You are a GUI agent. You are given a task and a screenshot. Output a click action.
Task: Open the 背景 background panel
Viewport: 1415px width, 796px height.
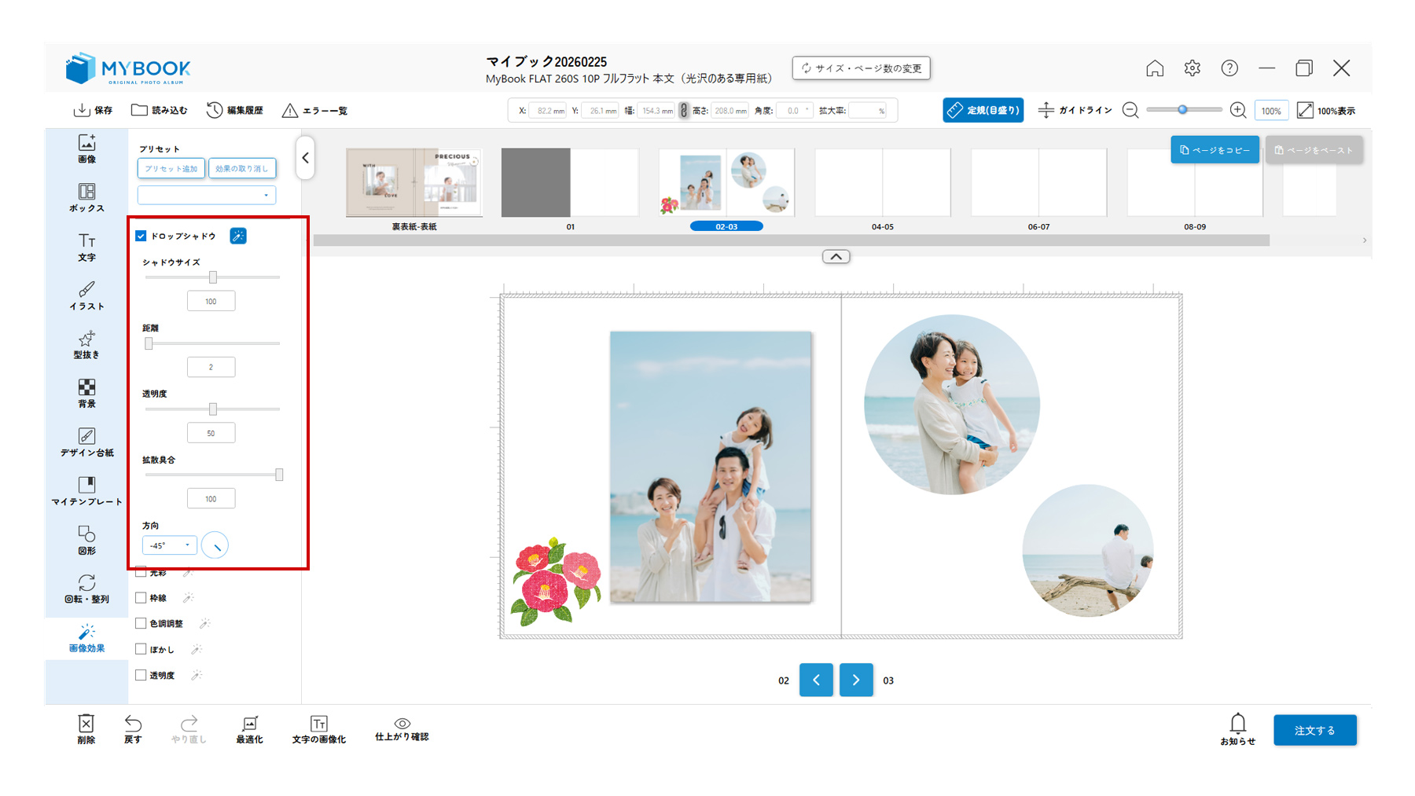(86, 393)
